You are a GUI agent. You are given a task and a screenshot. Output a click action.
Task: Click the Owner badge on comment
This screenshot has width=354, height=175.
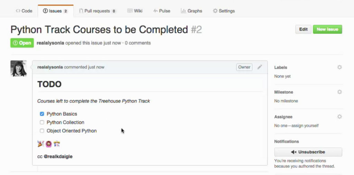click(244, 67)
